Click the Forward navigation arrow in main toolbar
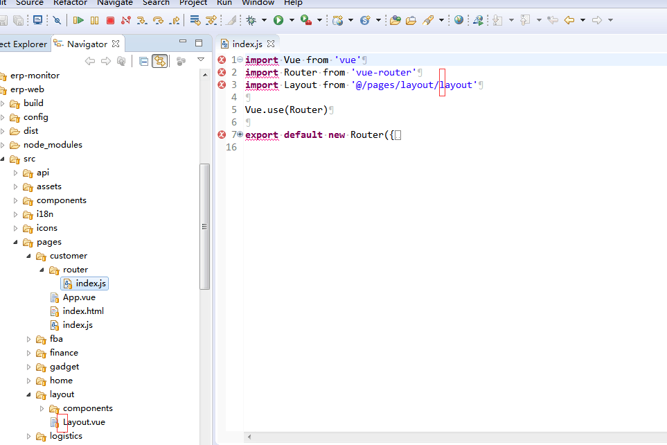 [x=597, y=20]
